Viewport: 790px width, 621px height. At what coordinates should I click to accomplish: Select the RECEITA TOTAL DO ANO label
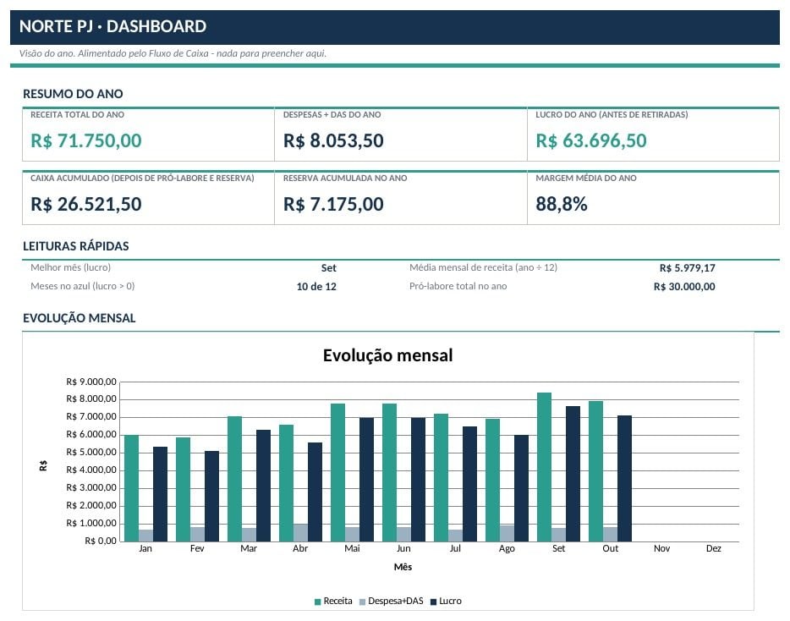click(77, 114)
